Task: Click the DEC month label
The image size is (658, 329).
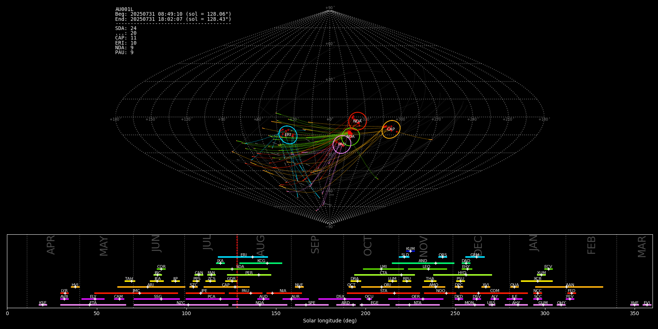Action: (478, 245)
